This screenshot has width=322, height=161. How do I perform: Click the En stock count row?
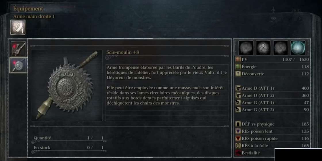[69, 148]
